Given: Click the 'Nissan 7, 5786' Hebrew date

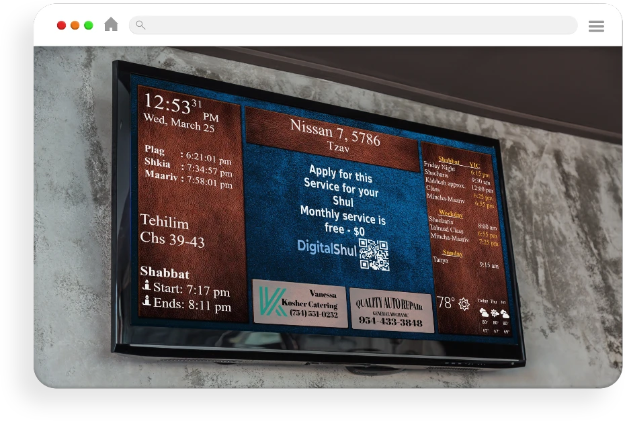Looking at the screenshot, I should pyautogui.click(x=335, y=132).
